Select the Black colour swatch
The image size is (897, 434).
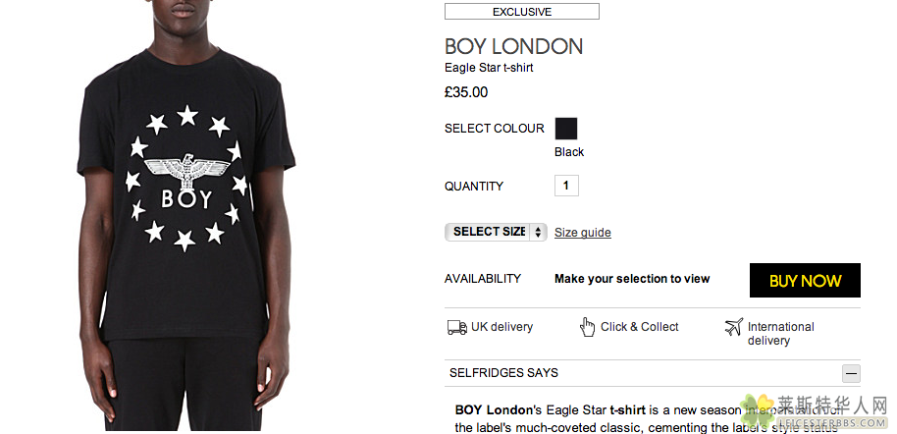point(566,129)
